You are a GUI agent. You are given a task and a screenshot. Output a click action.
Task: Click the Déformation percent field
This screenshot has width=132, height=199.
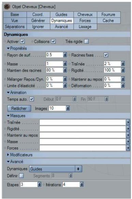[x=112, y=85]
